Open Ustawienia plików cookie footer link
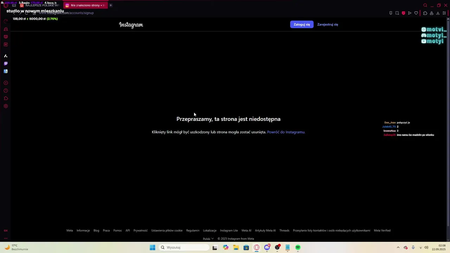Image resolution: width=450 pixels, height=253 pixels. point(167,231)
